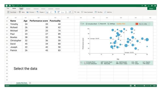Open the File tab
This screenshot has width=162, height=91.
click(8, 8)
